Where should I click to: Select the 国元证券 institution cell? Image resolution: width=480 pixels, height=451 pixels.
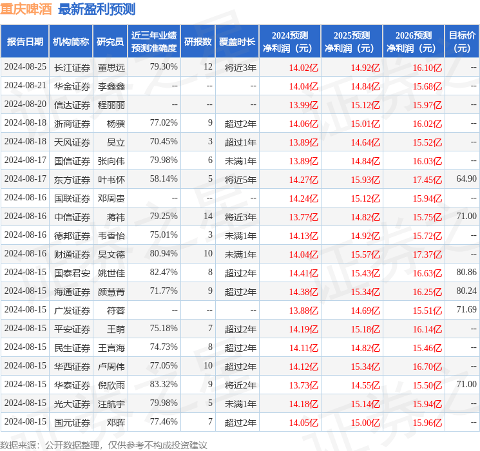coord(72,423)
